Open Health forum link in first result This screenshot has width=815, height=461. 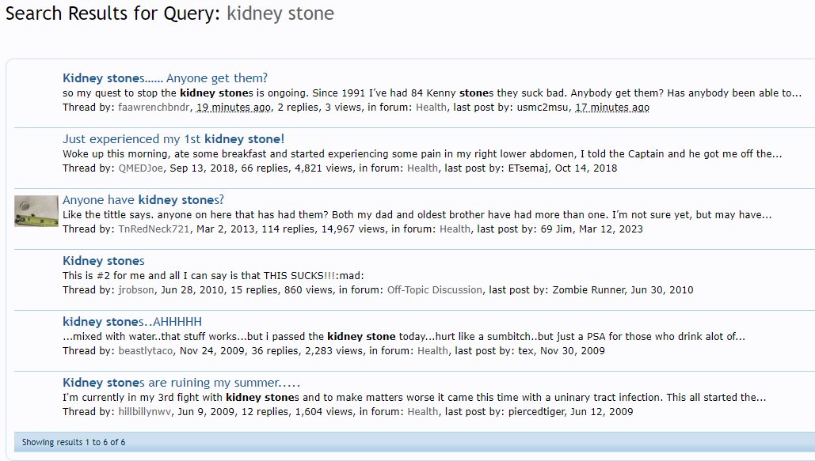pos(431,108)
